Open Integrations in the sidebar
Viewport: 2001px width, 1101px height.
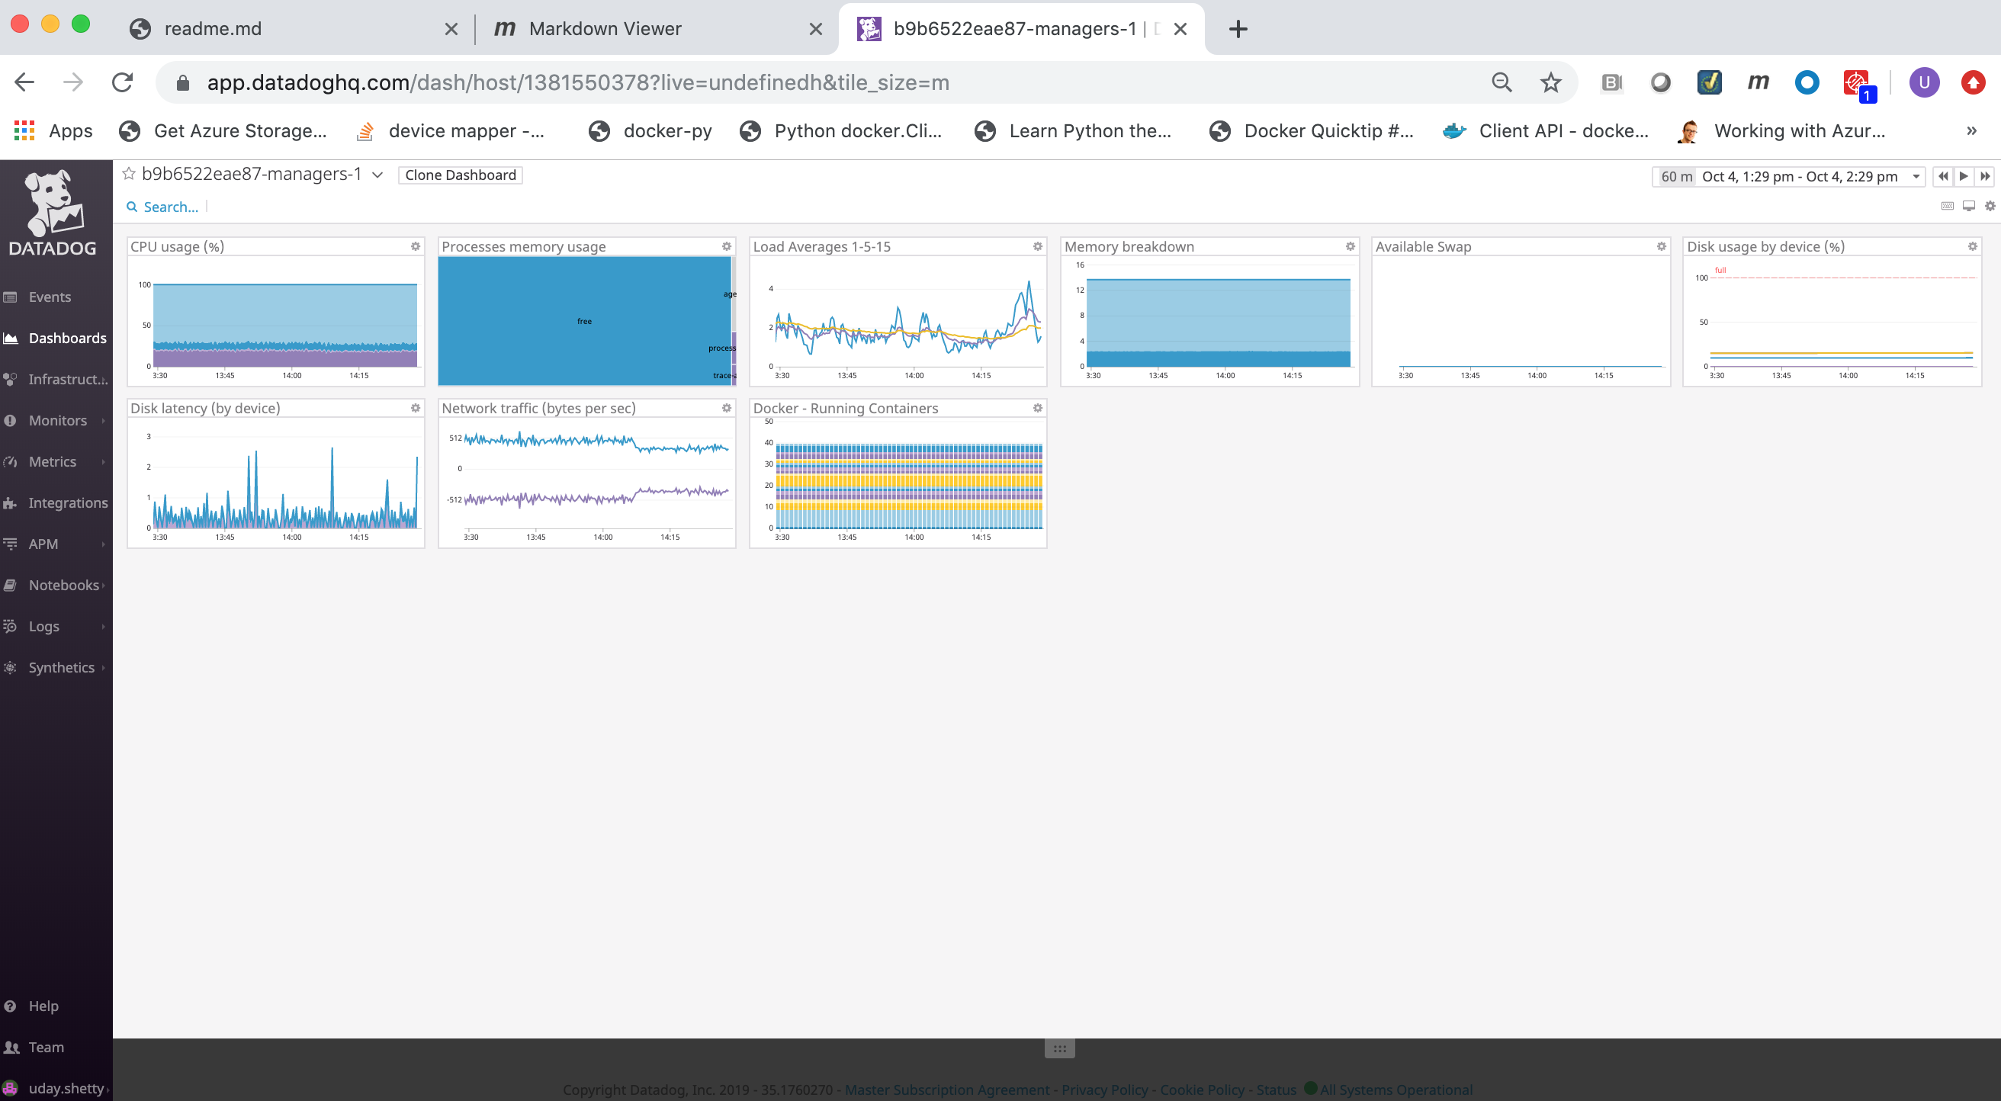coord(68,502)
